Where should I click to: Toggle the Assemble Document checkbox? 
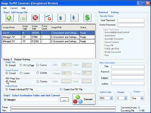[x=102, y=39]
